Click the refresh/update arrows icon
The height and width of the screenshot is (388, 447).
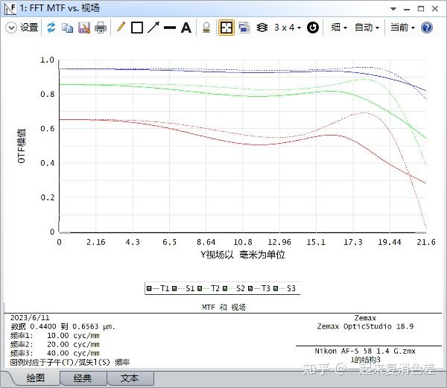pyautogui.click(x=51, y=28)
